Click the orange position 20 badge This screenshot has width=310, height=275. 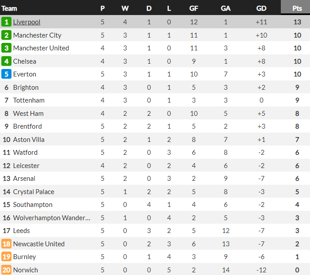6,270
